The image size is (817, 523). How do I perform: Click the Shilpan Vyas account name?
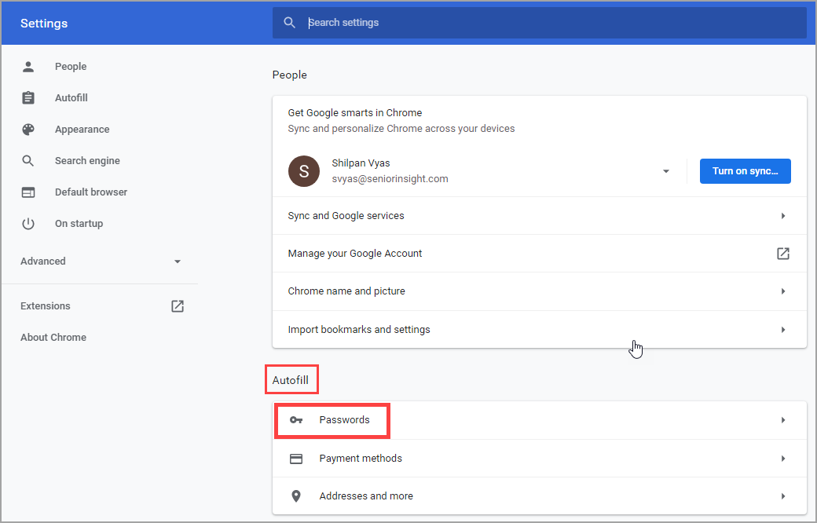[x=361, y=163]
